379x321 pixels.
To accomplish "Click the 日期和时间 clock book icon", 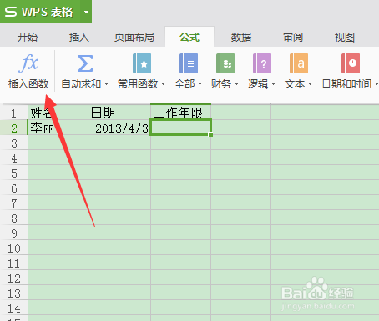I will click(x=351, y=63).
